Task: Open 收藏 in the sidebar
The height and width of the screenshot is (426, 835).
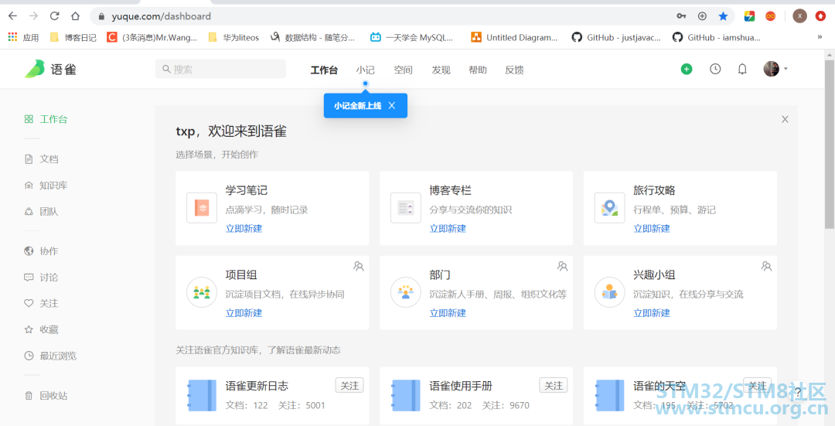Action: coord(42,329)
